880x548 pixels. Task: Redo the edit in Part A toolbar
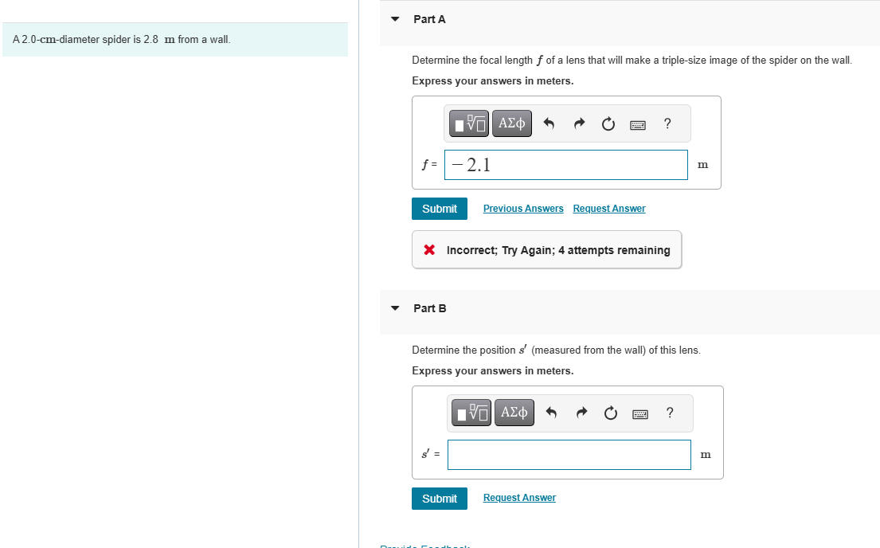pos(579,123)
